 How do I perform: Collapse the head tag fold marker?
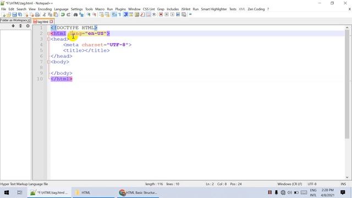(x=49, y=39)
